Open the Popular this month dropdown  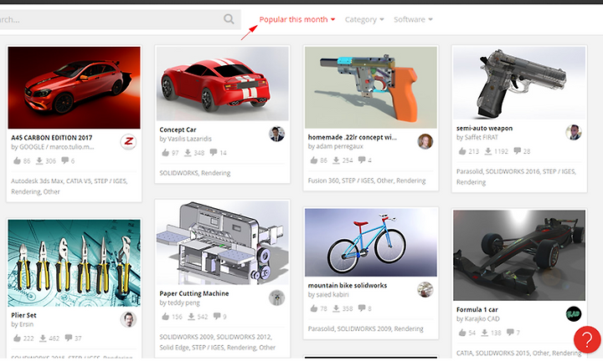click(x=296, y=19)
